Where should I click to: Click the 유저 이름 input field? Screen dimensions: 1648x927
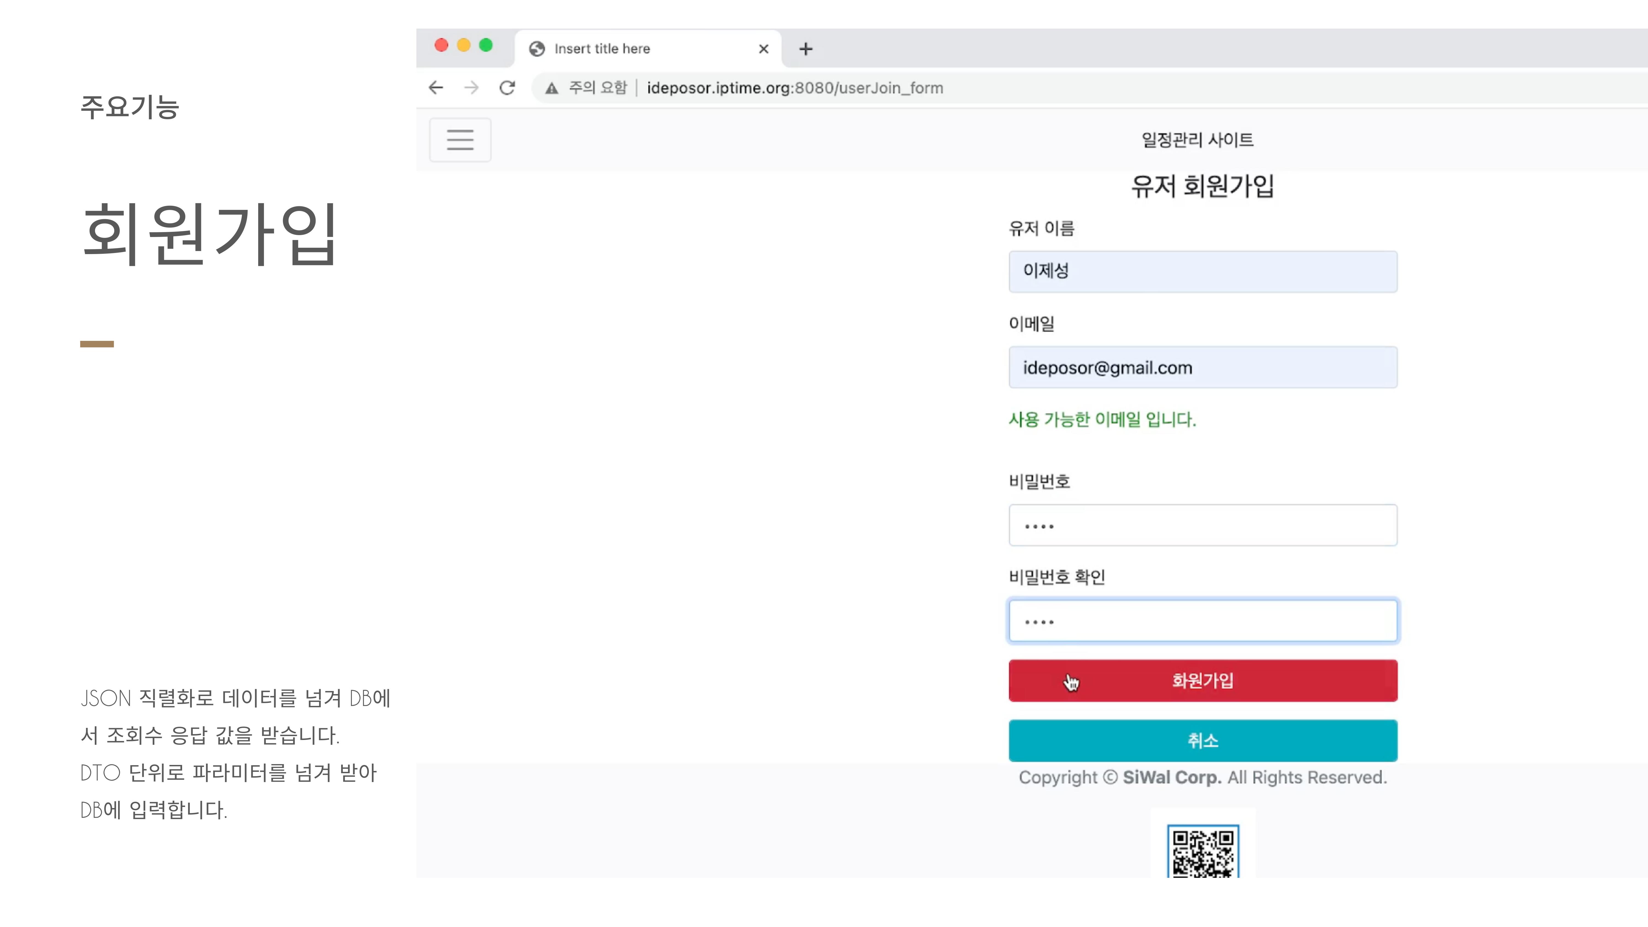pyautogui.click(x=1203, y=271)
